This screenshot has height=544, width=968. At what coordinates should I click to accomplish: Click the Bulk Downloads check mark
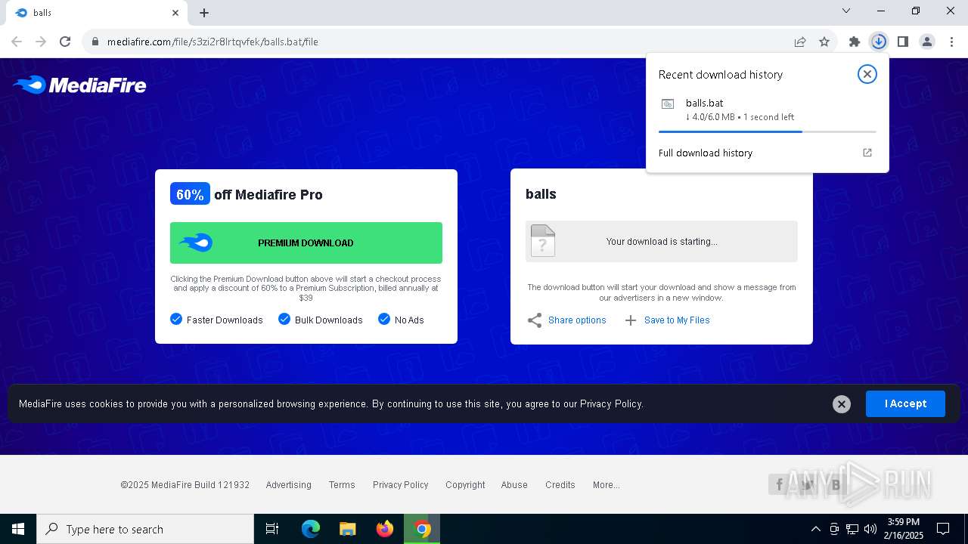click(284, 319)
